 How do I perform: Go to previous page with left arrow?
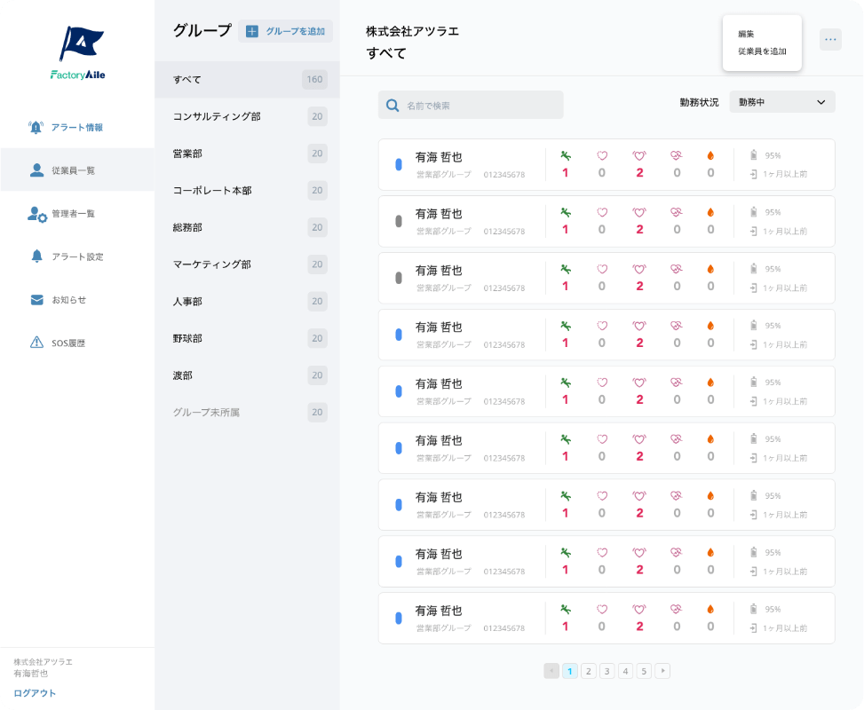(x=551, y=671)
